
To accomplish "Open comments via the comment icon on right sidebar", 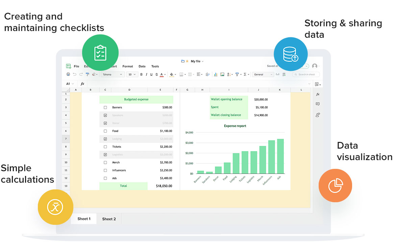I will (x=317, y=103).
